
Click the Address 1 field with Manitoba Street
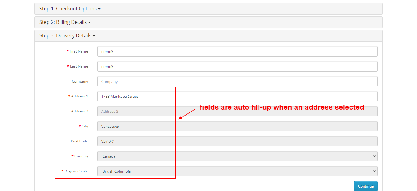click(x=237, y=96)
